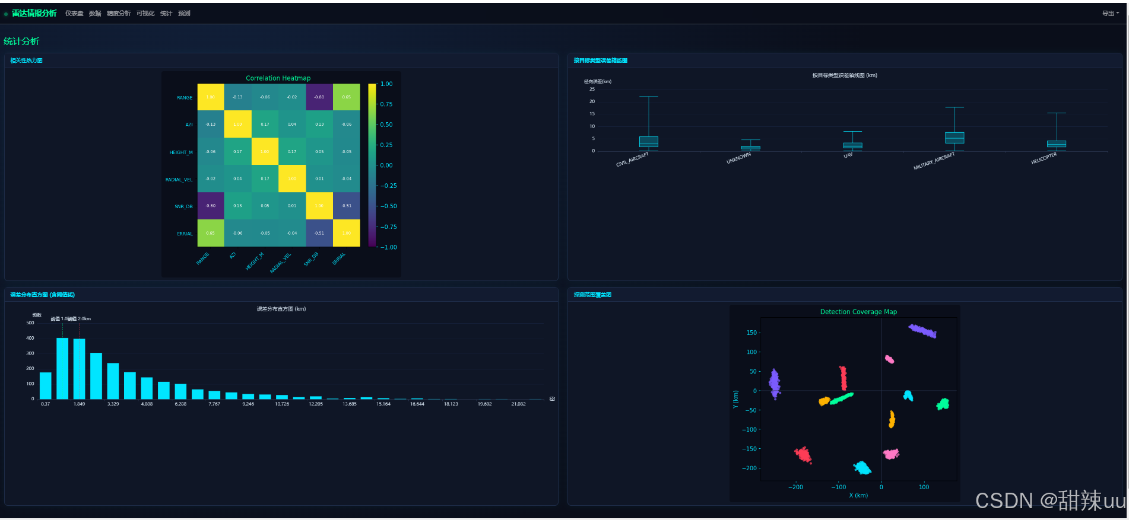Viewport: 1129px width, 520px height.
Task: Click the 10.726 histogram axis label
Action: (x=282, y=404)
